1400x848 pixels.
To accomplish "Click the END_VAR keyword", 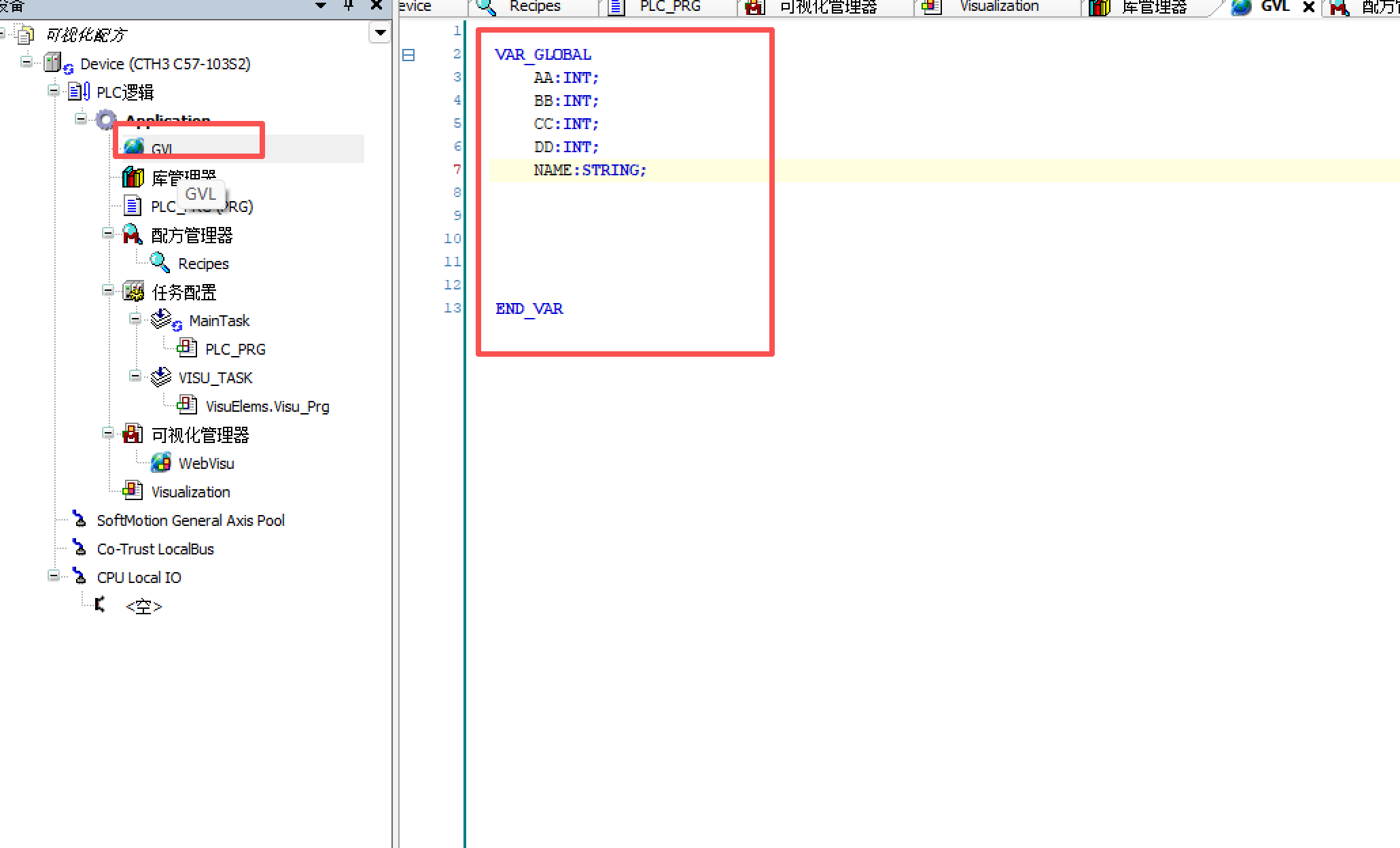I will pyautogui.click(x=529, y=308).
